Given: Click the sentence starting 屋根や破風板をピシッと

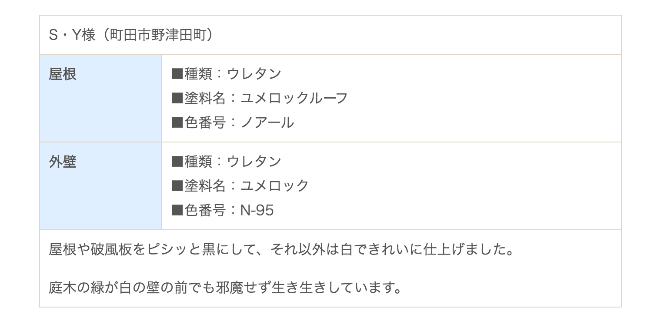Looking at the screenshot, I should 282,250.
